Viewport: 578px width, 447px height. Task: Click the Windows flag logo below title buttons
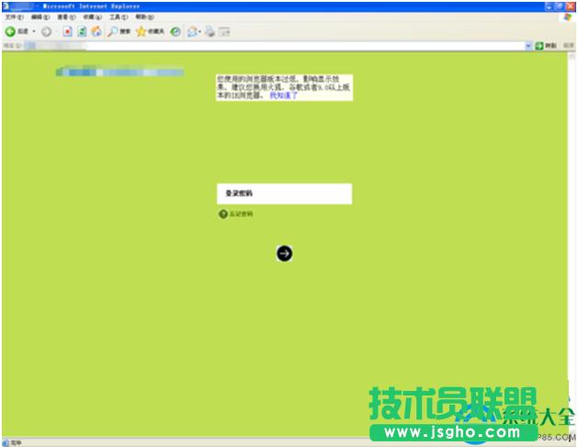(568, 17)
